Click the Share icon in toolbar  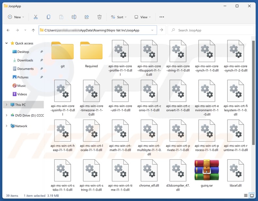click(x=87, y=17)
